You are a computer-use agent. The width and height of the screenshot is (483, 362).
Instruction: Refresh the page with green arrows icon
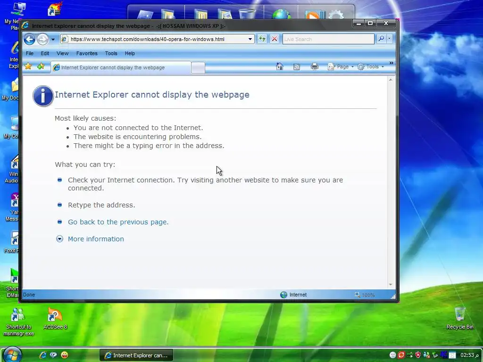[262, 39]
